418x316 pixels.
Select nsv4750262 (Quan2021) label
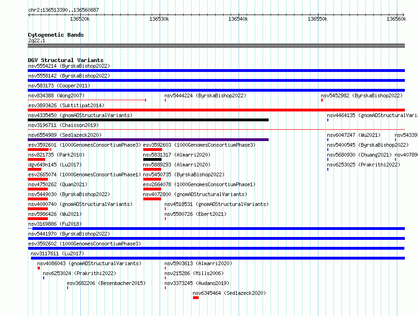[x=58, y=184]
